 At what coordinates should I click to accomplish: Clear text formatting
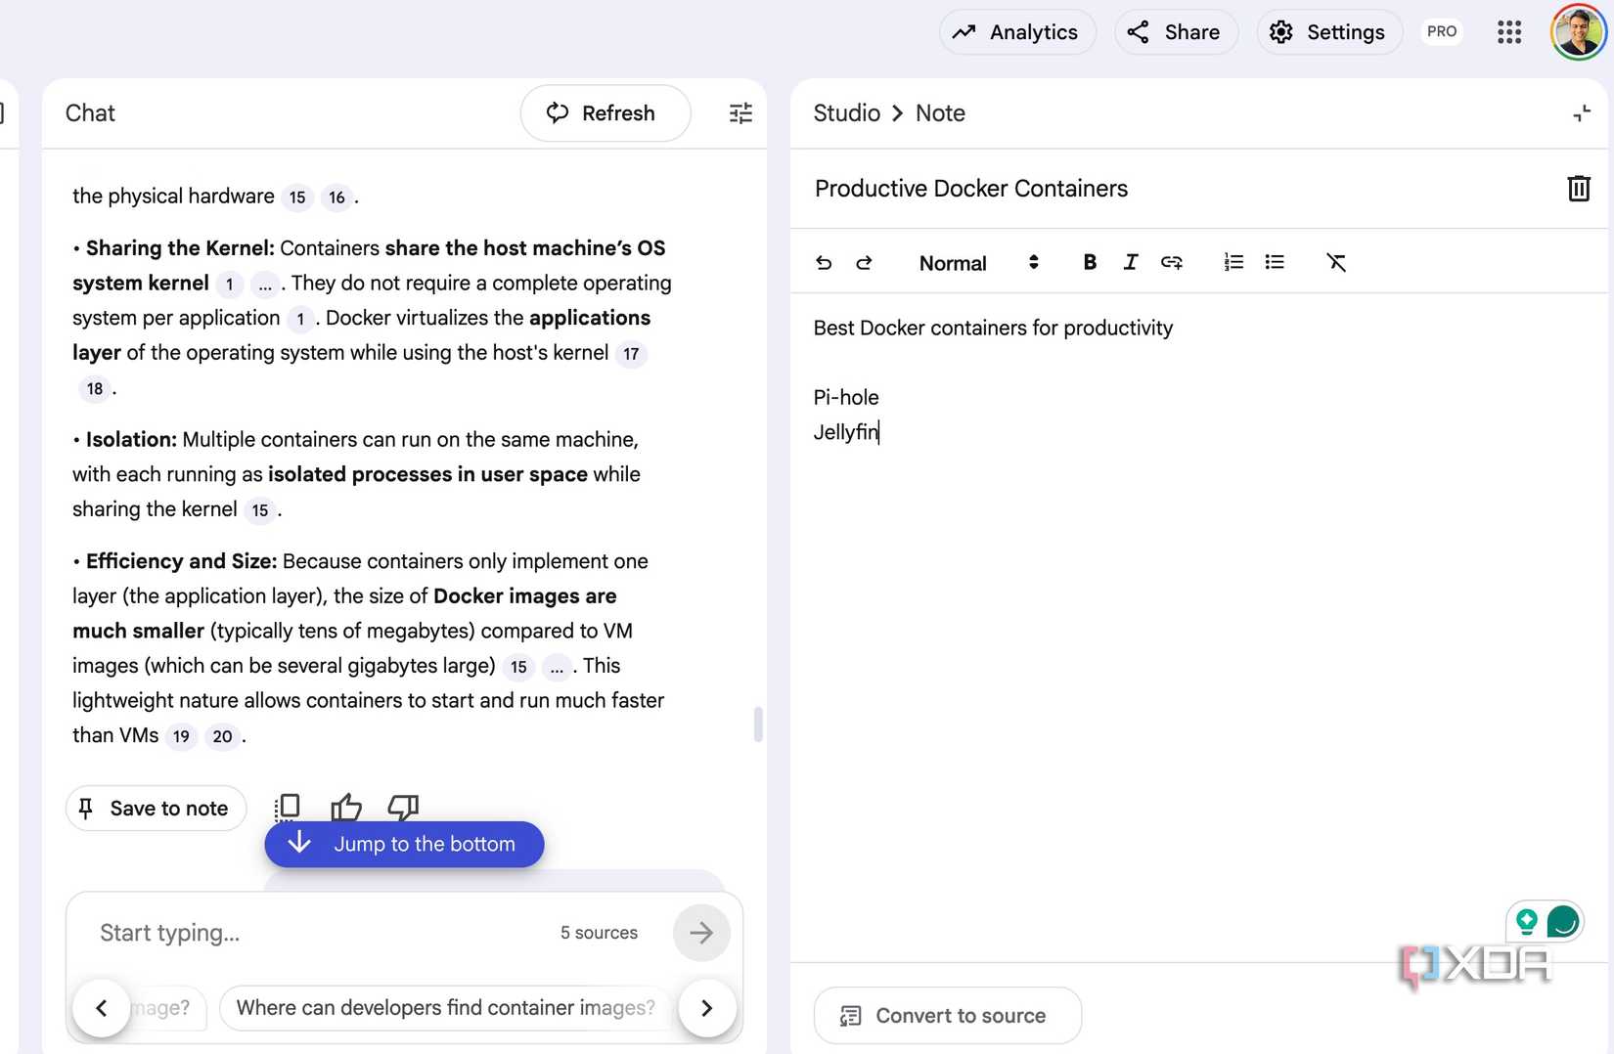tap(1336, 262)
